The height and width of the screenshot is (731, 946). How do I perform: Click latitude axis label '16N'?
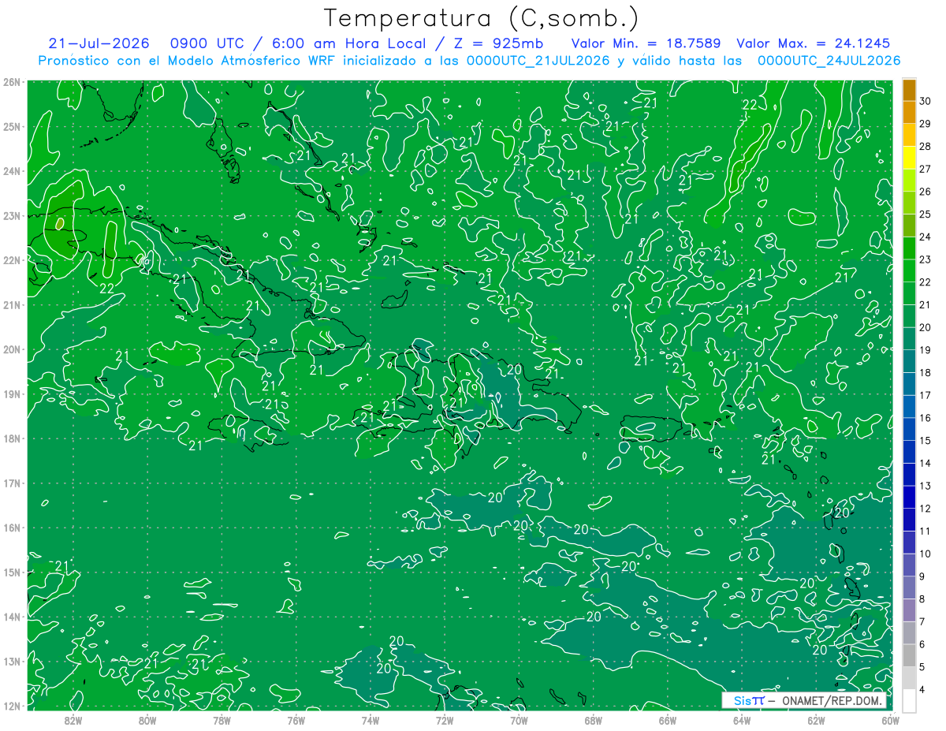(x=11, y=528)
